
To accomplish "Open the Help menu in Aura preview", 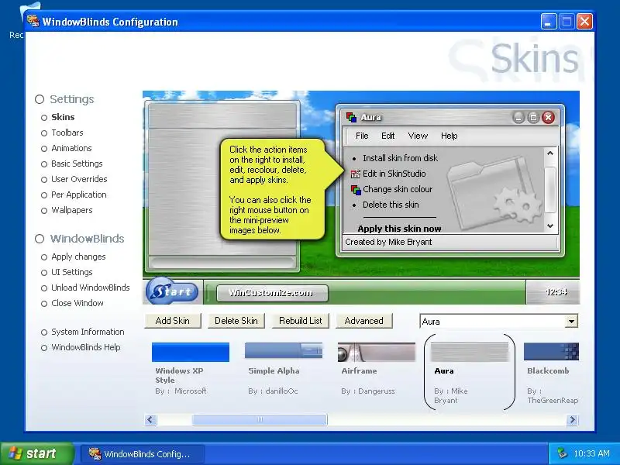I will [449, 136].
